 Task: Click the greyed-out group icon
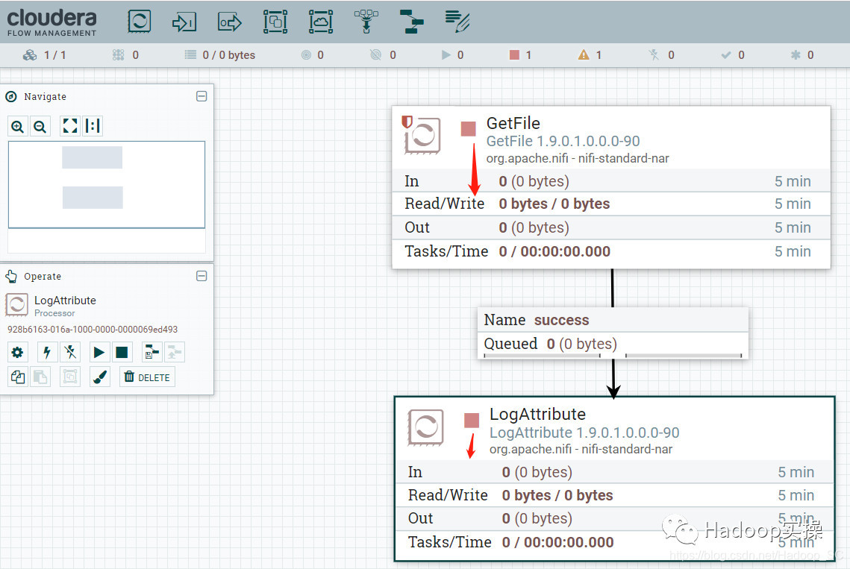(70, 377)
